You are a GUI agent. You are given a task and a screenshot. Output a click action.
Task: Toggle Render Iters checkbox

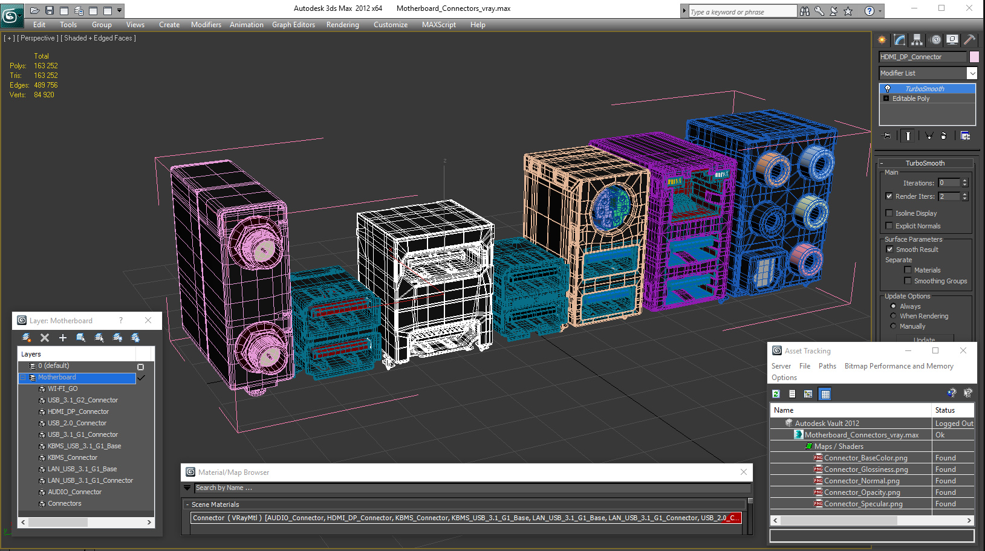[x=889, y=196]
